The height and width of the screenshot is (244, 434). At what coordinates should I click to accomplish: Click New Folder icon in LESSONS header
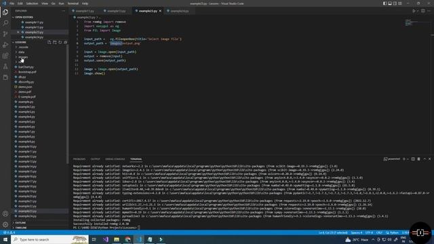pyautogui.click(x=55, y=42)
